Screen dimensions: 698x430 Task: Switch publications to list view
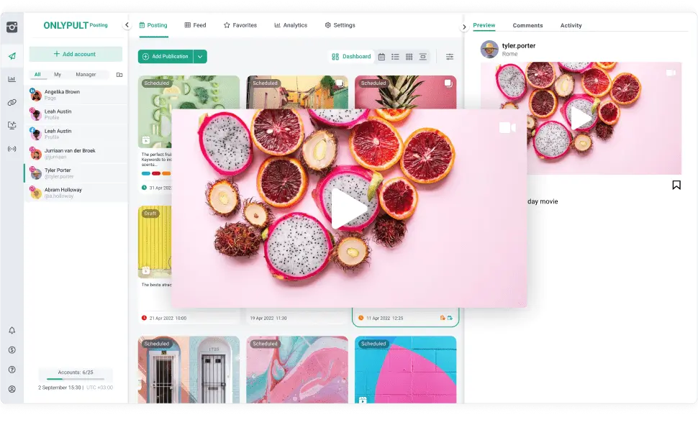395,56
